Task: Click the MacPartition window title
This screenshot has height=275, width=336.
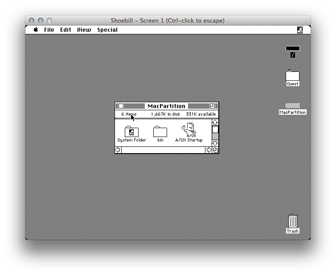Action: pos(166,106)
